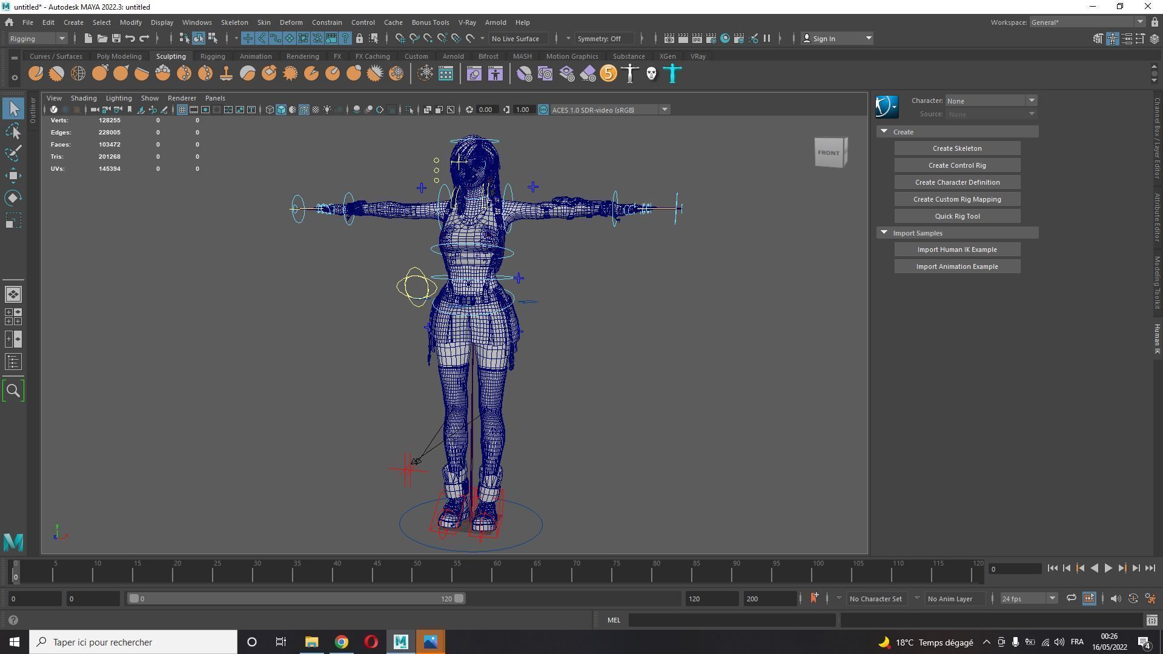Viewport: 1163px width, 654px height.
Task: Collapse the Import Samples section
Action: [884, 233]
